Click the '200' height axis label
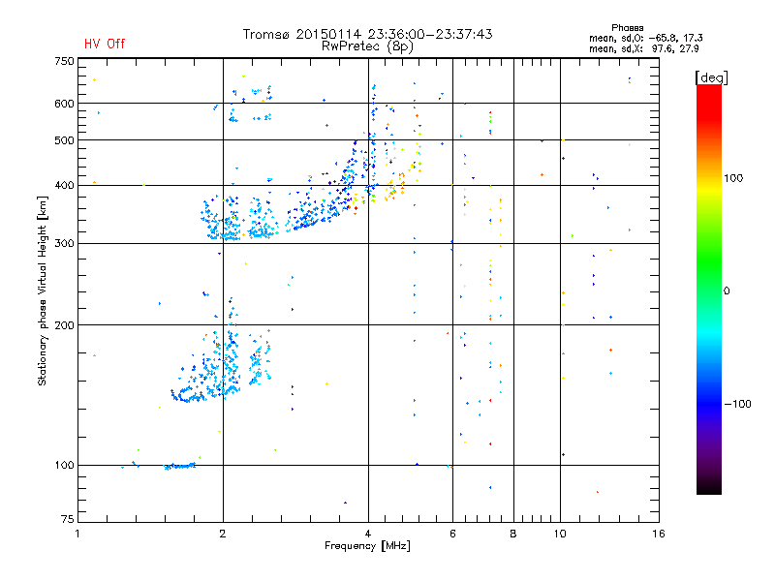Image resolution: width=775 pixels, height=581 pixels. (x=64, y=325)
